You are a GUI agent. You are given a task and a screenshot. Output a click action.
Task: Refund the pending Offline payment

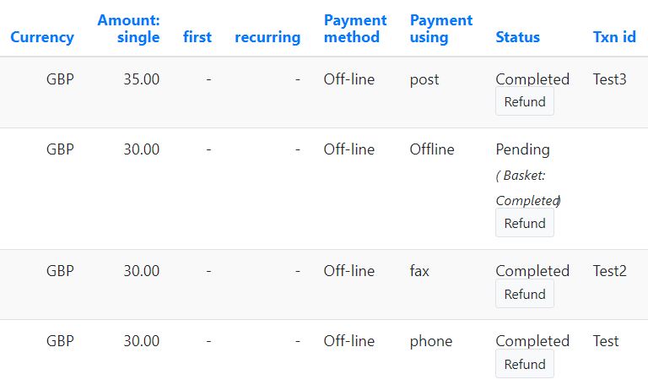[525, 223]
